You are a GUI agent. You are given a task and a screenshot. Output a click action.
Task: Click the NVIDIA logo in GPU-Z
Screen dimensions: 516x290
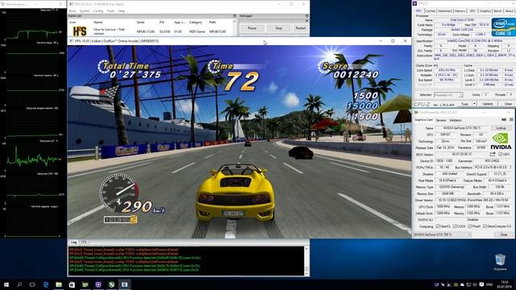(x=501, y=142)
